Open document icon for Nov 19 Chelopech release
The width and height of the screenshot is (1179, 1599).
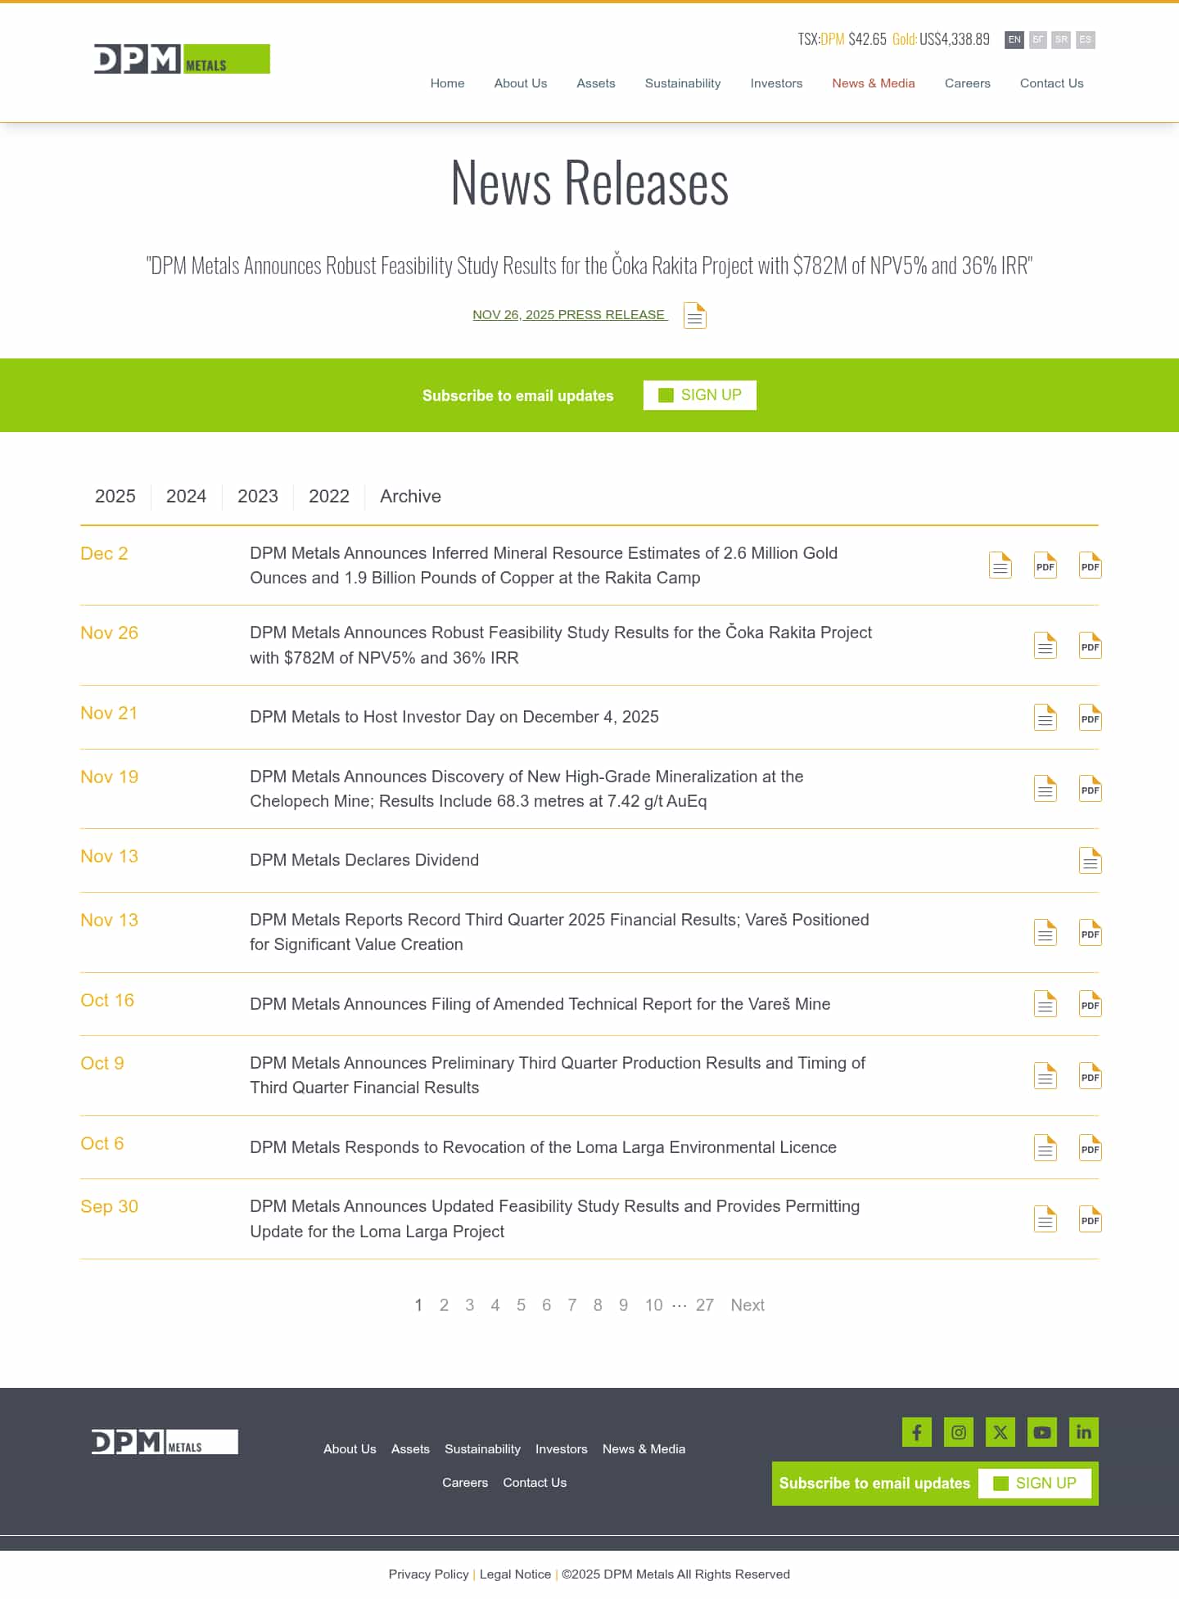pyautogui.click(x=1046, y=789)
